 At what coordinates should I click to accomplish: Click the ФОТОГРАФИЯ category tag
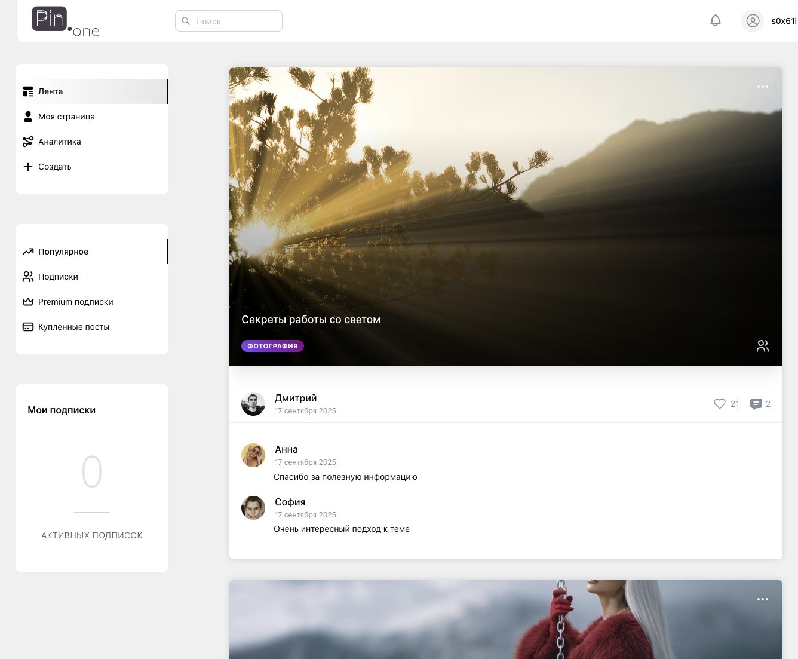tap(272, 346)
